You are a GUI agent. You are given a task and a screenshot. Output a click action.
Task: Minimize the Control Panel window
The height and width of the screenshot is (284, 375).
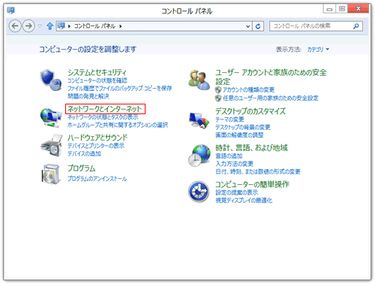(329, 9)
